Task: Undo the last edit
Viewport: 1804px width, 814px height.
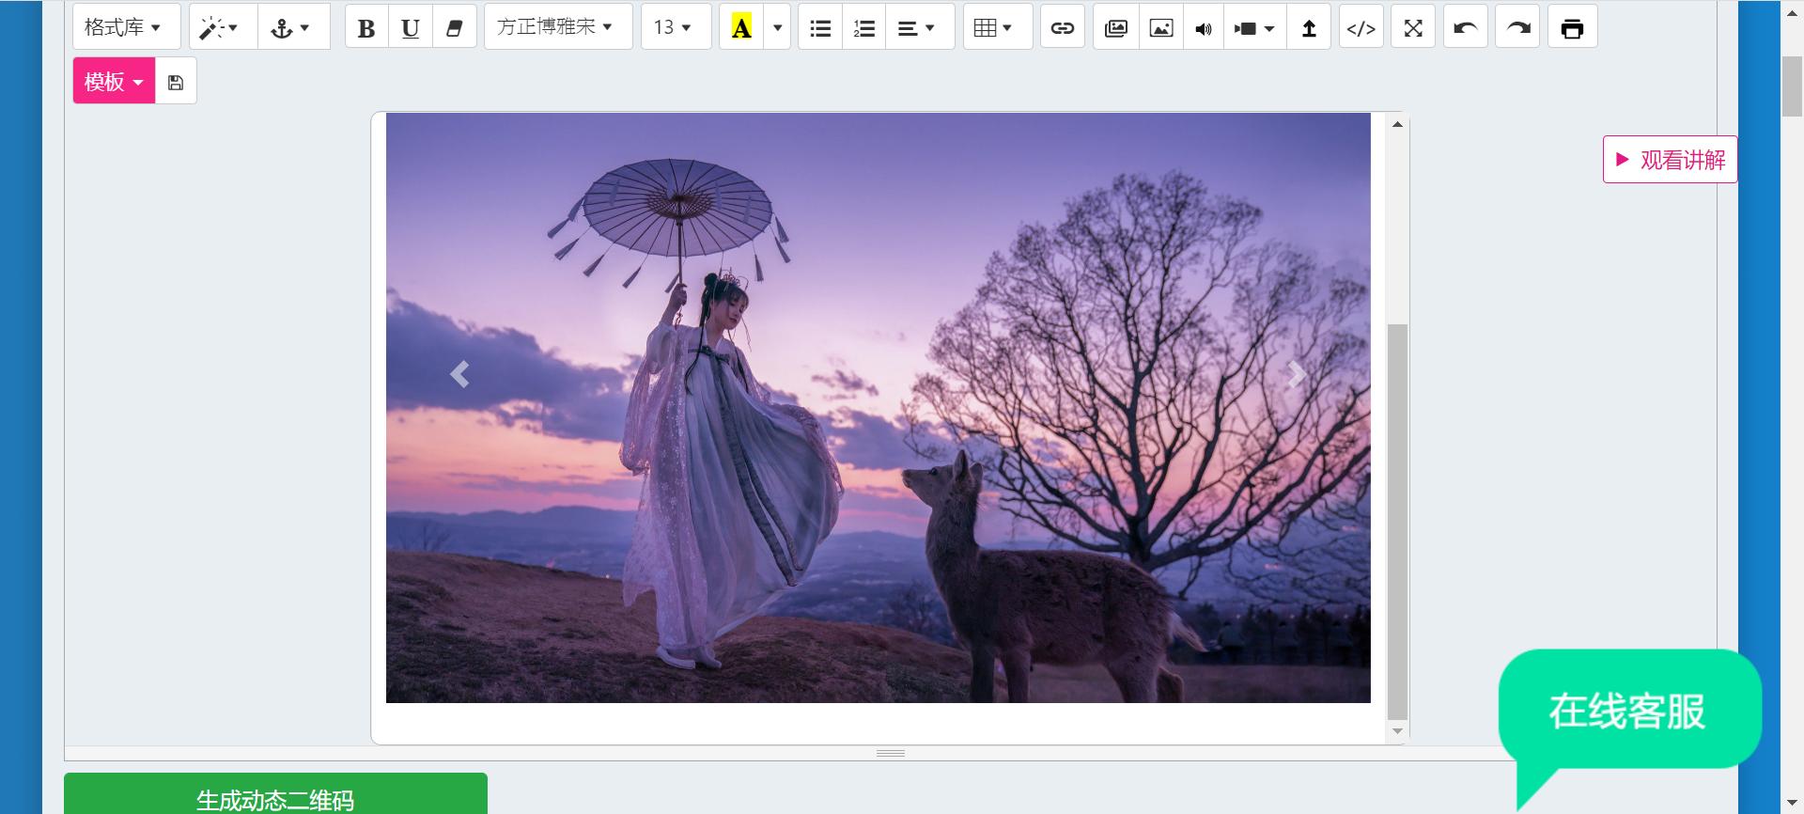Action: 1465,28
